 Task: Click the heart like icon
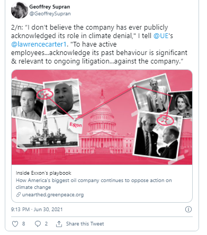pyautogui.click(x=15, y=224)
